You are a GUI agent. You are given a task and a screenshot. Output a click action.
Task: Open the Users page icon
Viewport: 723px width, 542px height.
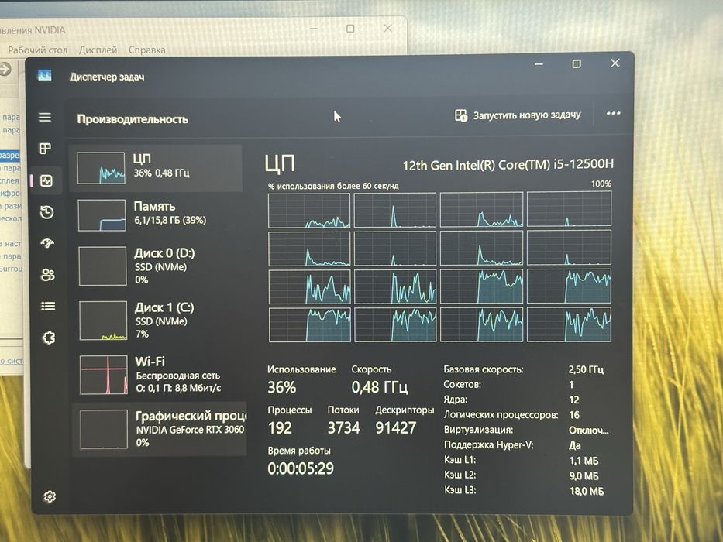coord(48,275)
